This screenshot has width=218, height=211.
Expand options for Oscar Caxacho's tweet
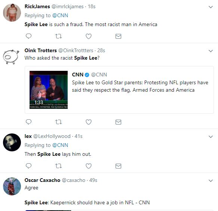211,181
